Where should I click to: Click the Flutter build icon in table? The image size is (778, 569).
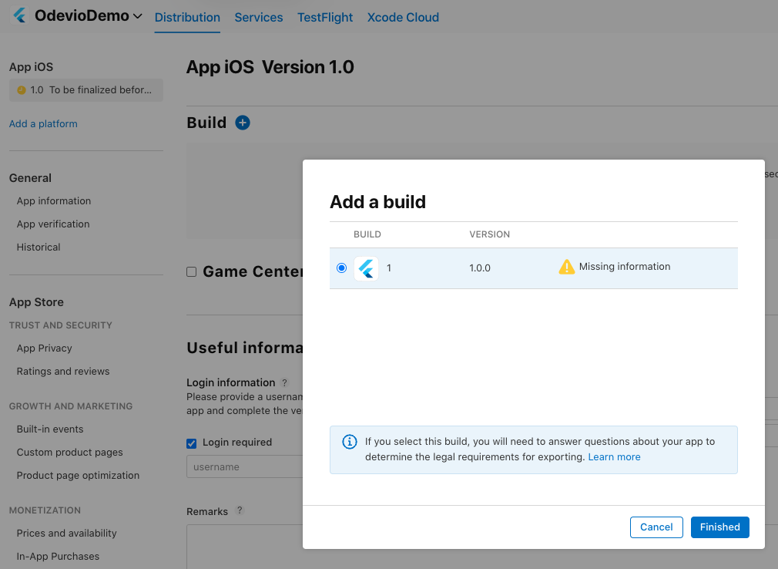coord(366,268)
